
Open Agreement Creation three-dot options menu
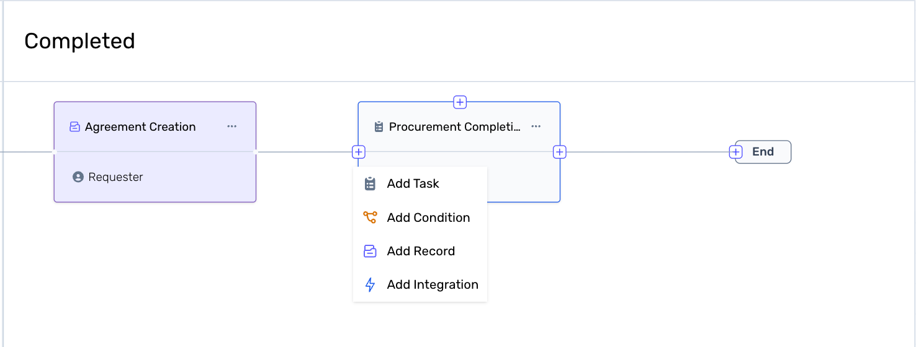point(231,126)
